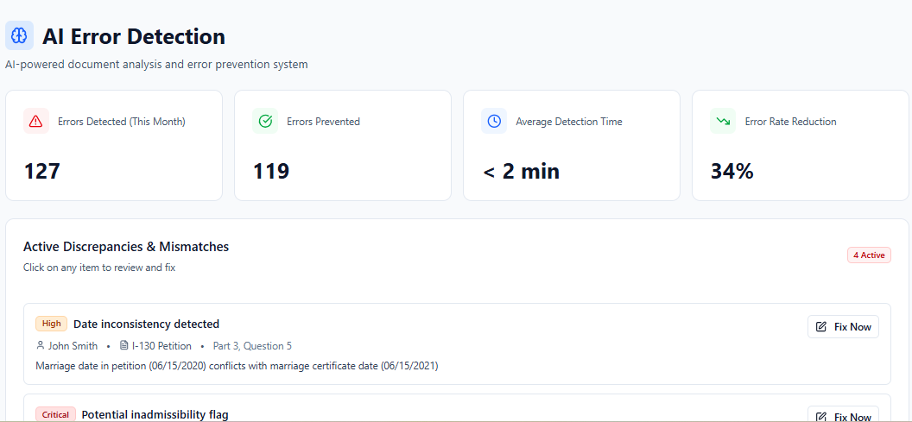Click the document icon beside I-130 Petition

coord(123,345)
